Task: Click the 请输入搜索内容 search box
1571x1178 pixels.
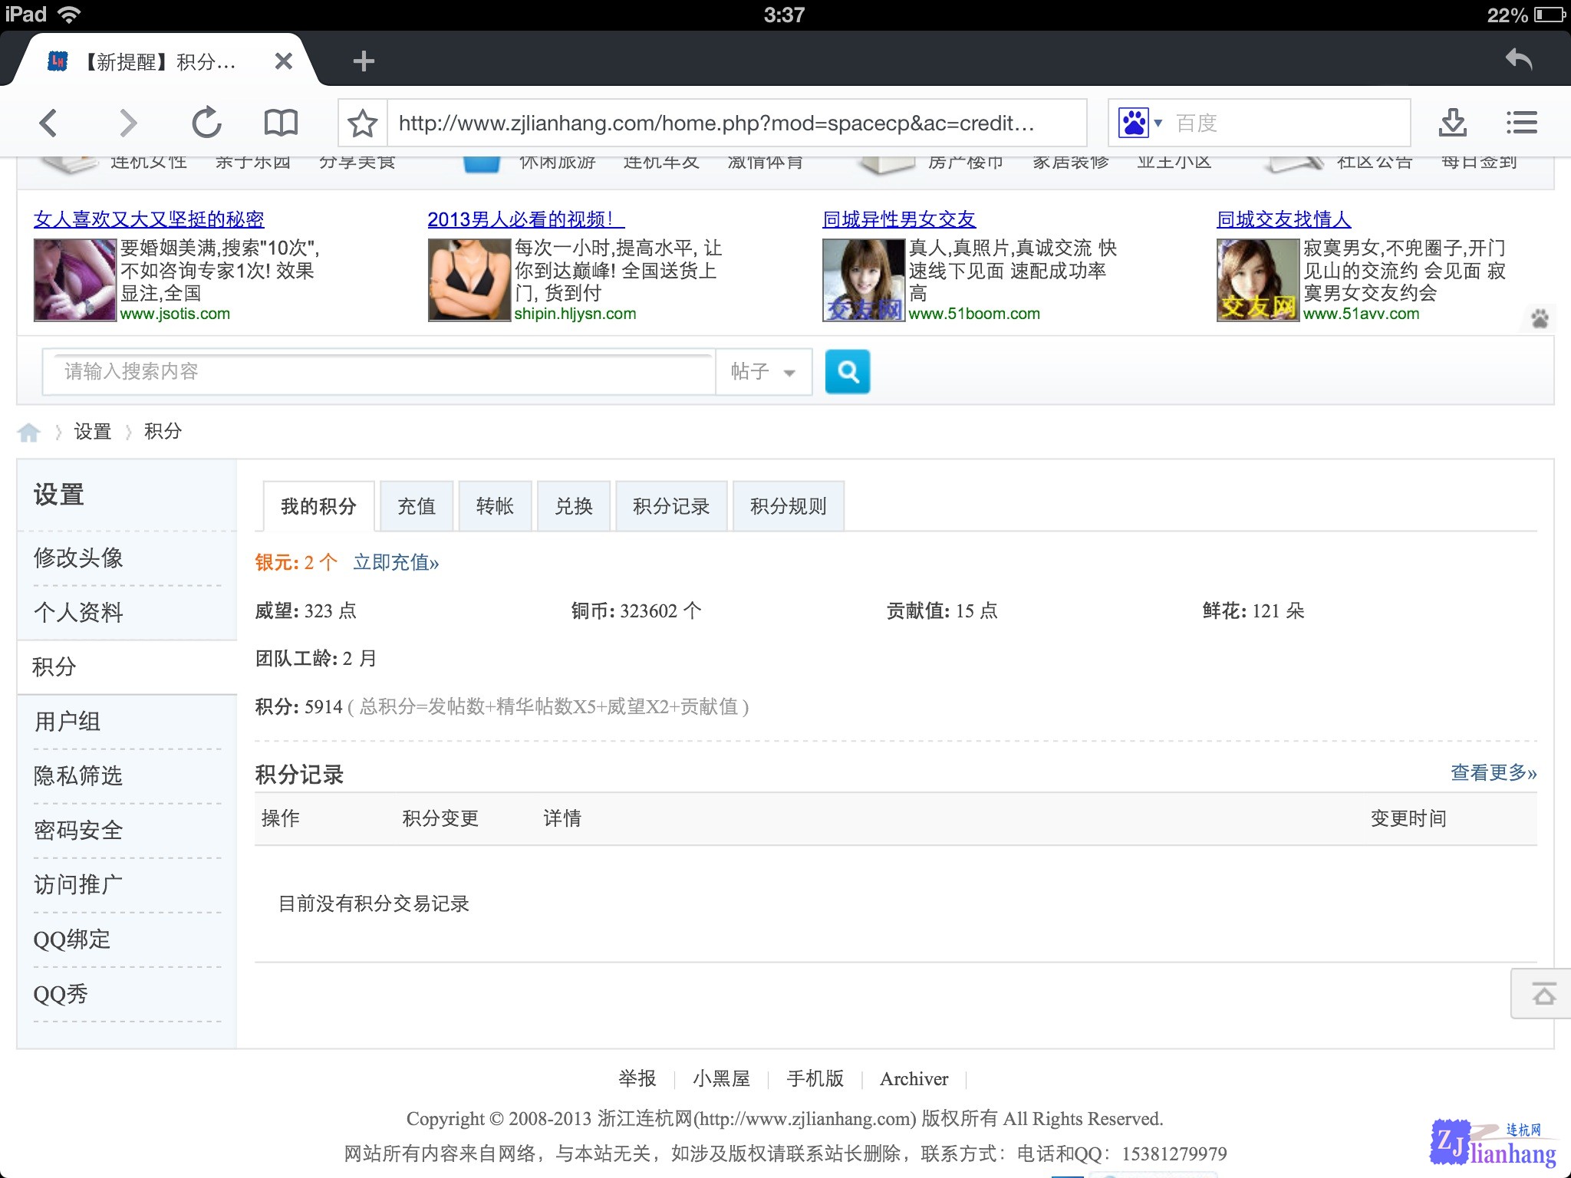Action: tap(378, 372)
